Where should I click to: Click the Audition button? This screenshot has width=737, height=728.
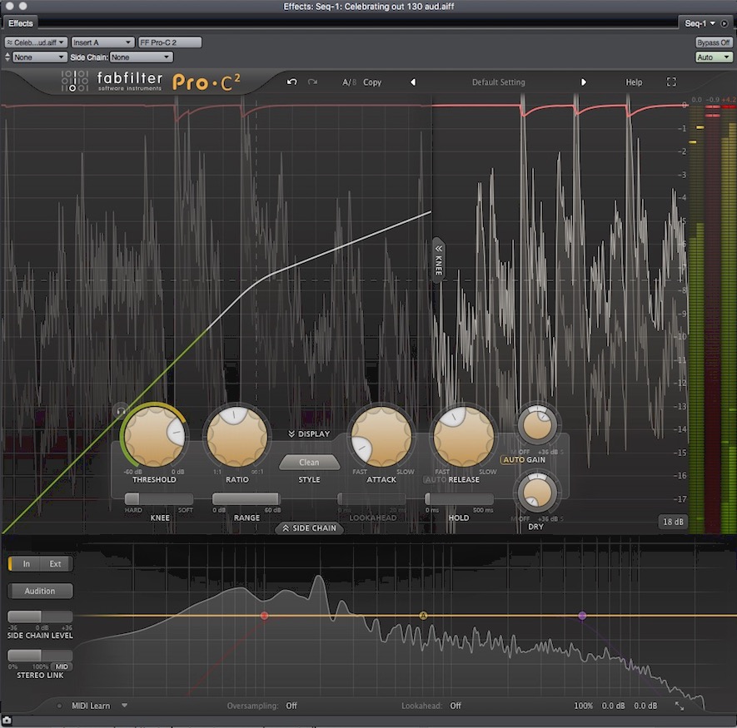(x=40, y=591)
